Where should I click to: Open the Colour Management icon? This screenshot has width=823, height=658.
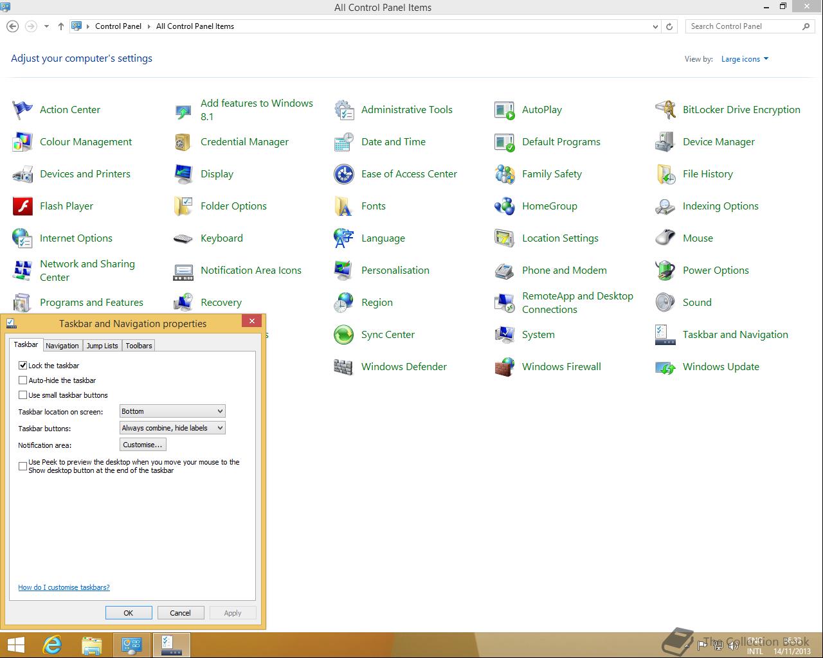point(23,142)
